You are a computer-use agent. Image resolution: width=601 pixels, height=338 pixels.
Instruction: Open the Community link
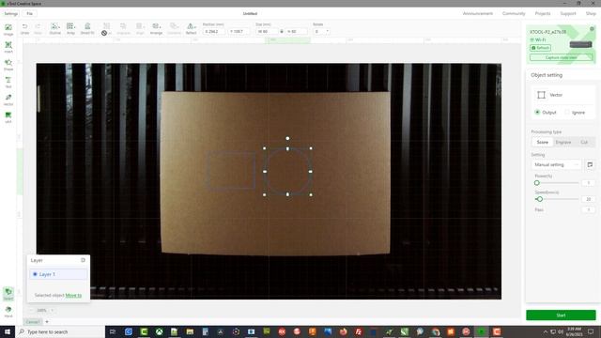pos(514,13)
